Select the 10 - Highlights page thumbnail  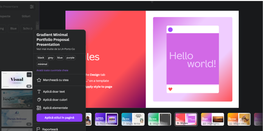pos(212,120)
